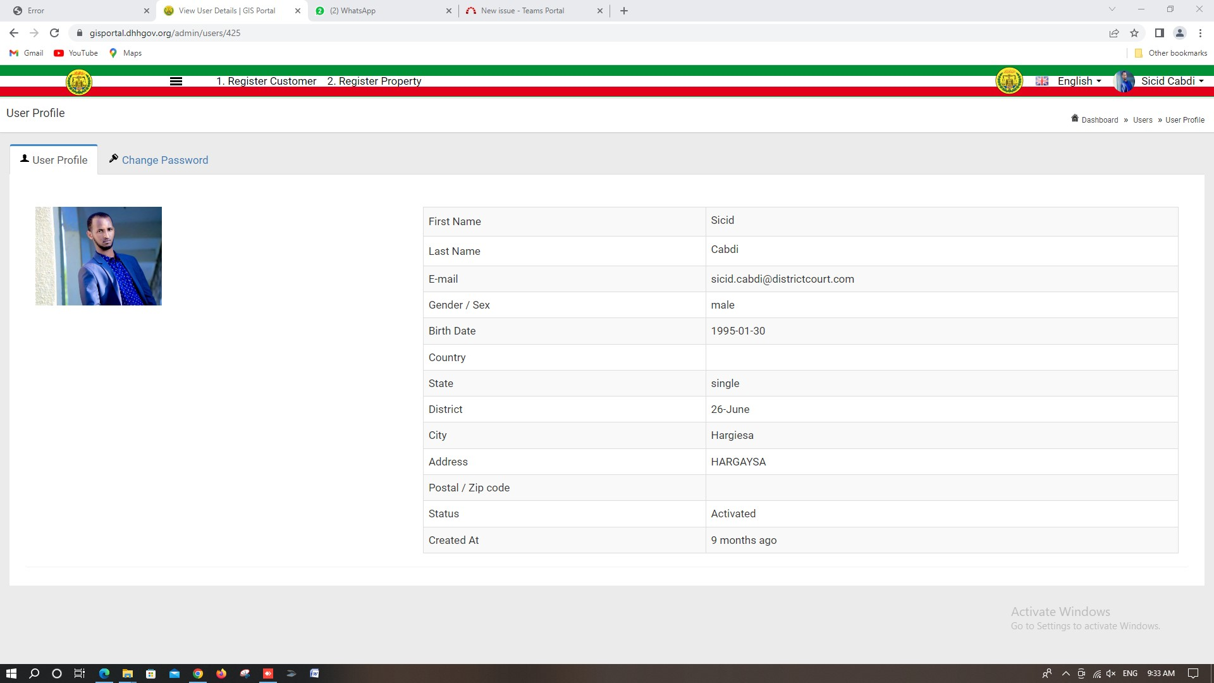Open the Sicid Cabdi account dropdown
This screenshot has width=1214, height=683.
[1172, 81]
